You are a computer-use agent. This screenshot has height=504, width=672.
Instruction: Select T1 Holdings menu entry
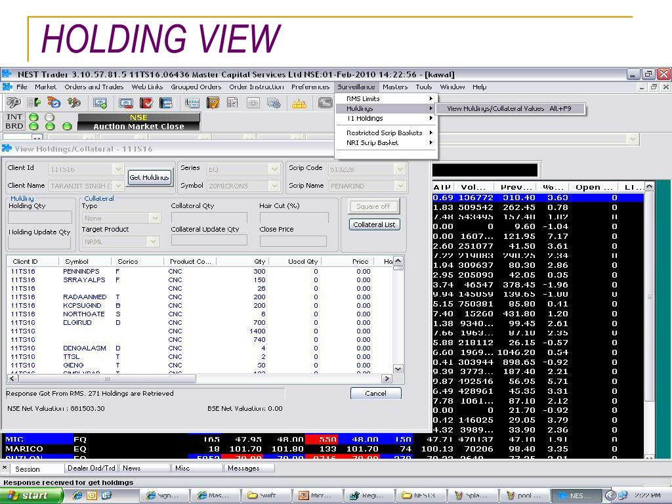coord(386,118)
